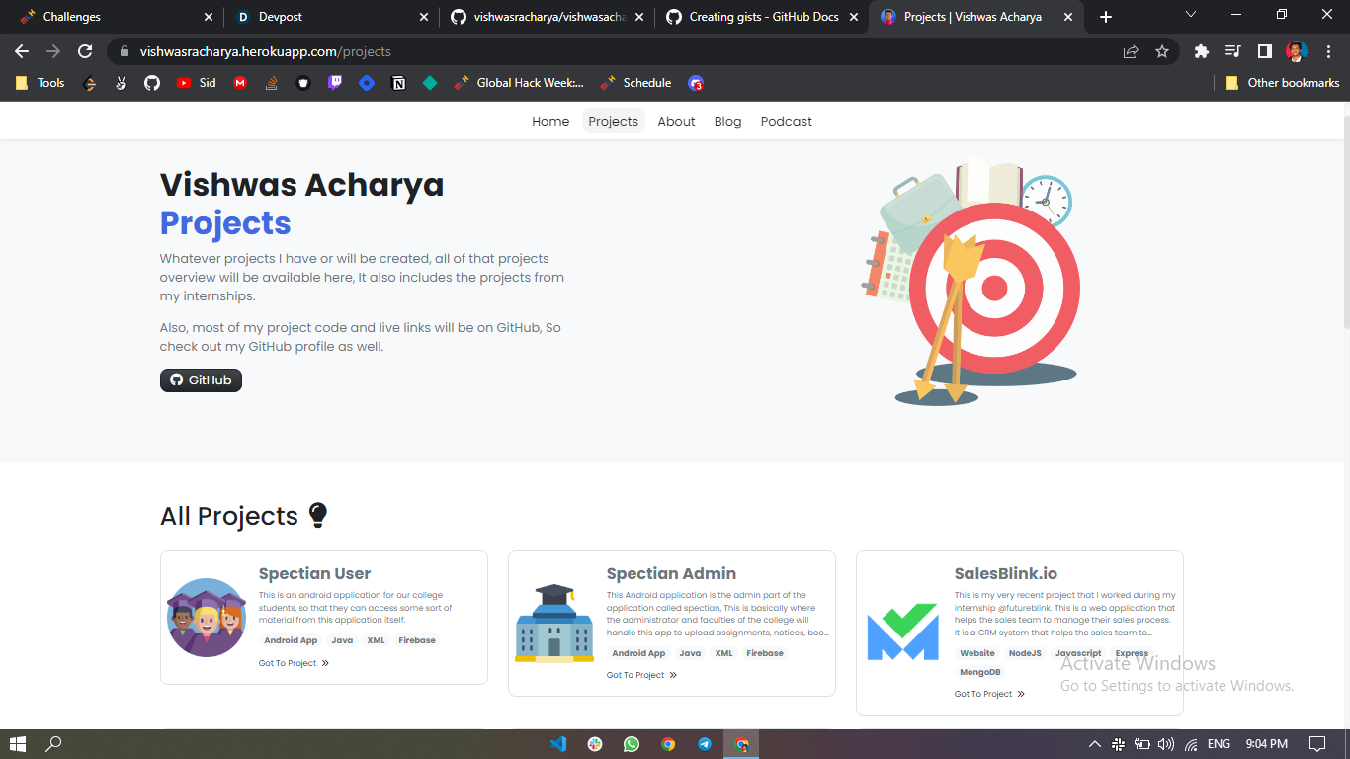Image resolution: width=1350 pixels, height=759 pixels.
Task: Click the Android App tag on Spectian Admin
Action: [x=638, y=653]
